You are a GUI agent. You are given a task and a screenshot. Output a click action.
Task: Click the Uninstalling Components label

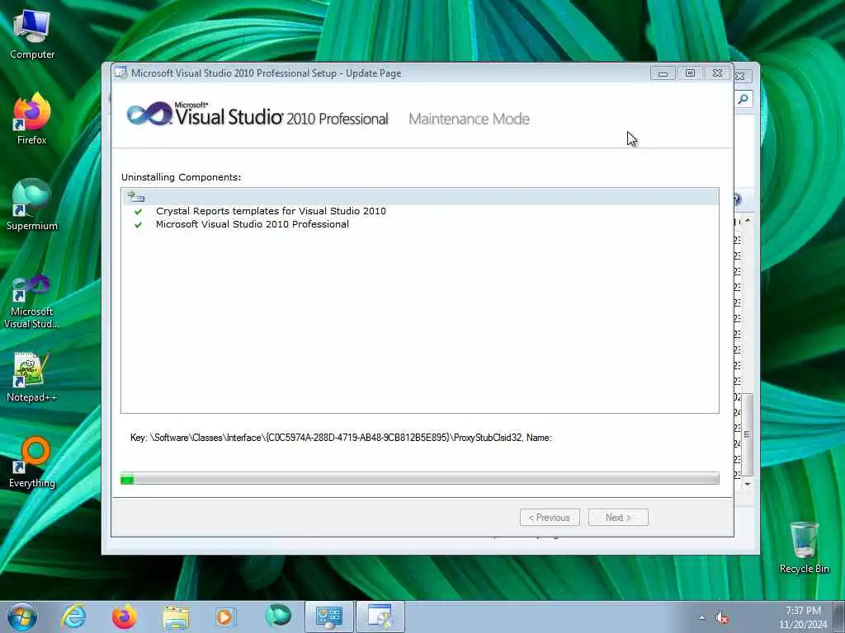pos(181,177)
